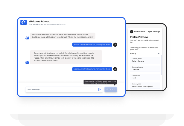This screenshot has height=126, width=184.
Task: Click the JS user avatar on the second reply
Action: click(x=115, y=69)
